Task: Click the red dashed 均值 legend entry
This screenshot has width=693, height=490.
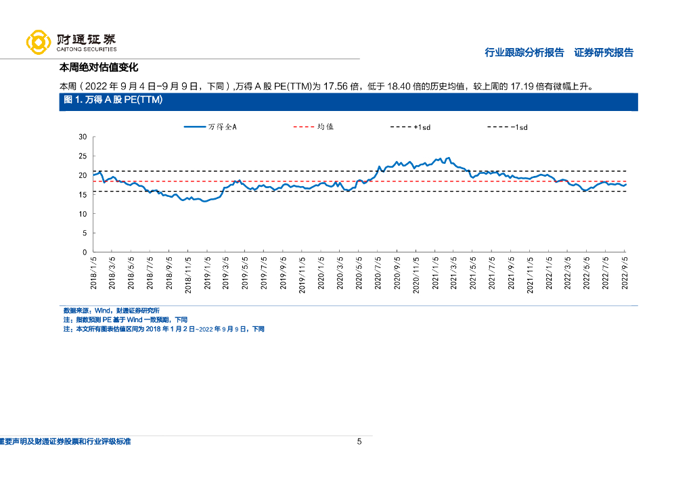Action: tap(313, 127)
